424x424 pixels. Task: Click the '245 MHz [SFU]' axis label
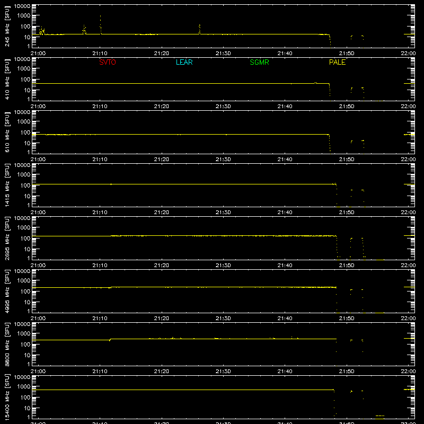tap(7, 26)
